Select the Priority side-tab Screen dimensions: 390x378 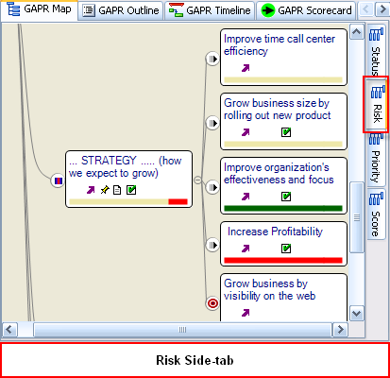[377, 159]
